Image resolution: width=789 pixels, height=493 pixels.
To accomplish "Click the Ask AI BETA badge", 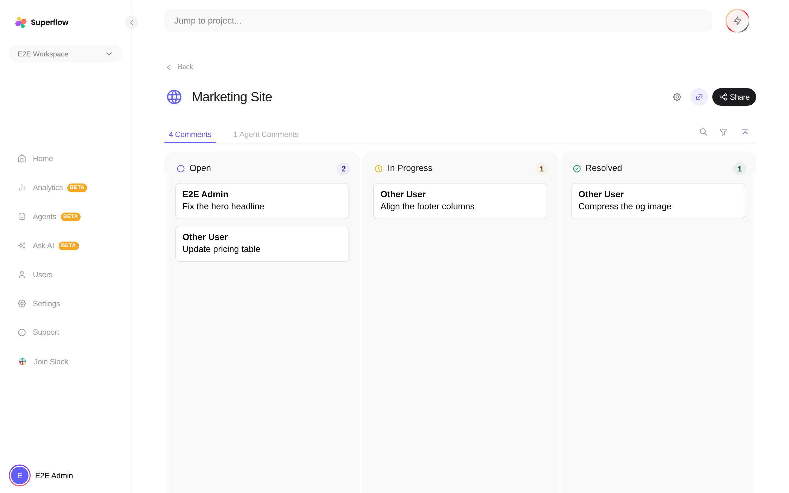I will coord(68,245).
